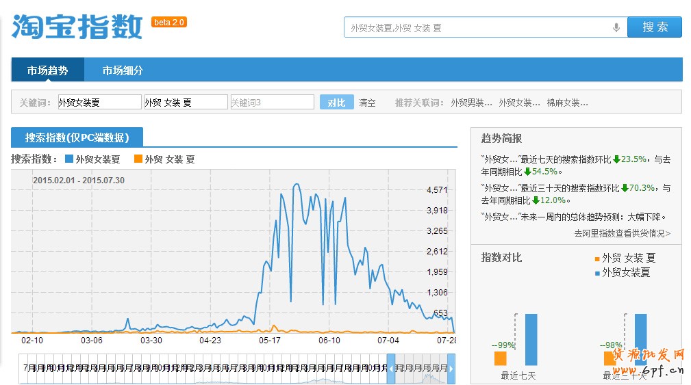Click blue legend square for 外贸女装夏 in 指数对比
The width and height of the screenshot is (691, 385).
(x=597, y=274)
